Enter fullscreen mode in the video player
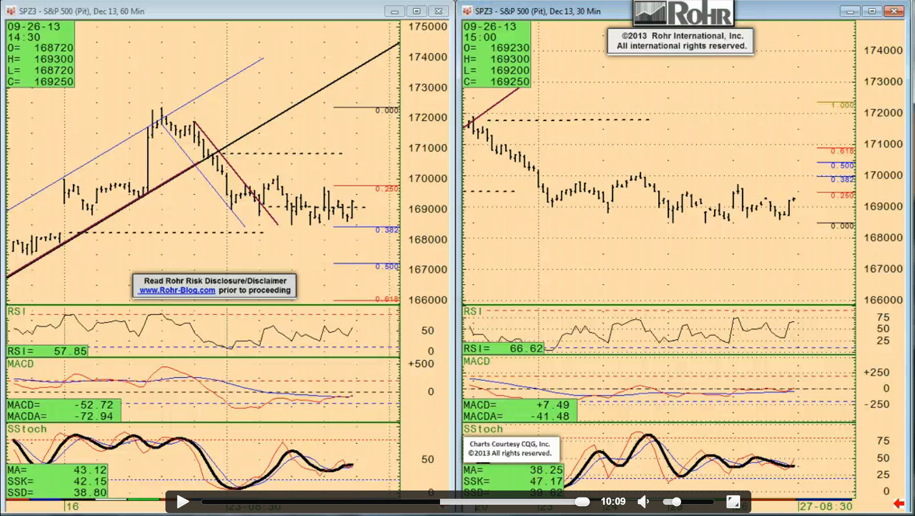 [x=733, y=502]
